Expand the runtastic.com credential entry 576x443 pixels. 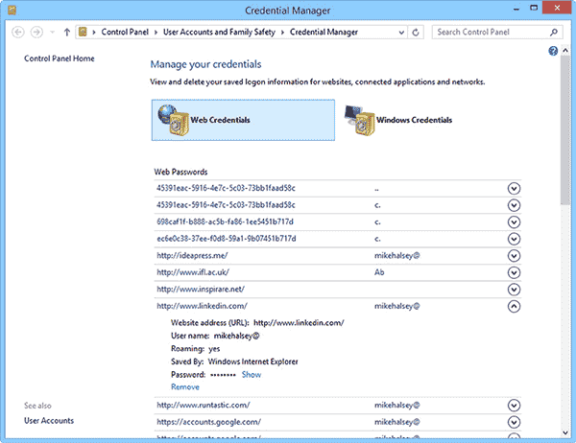tap(514, 406)
